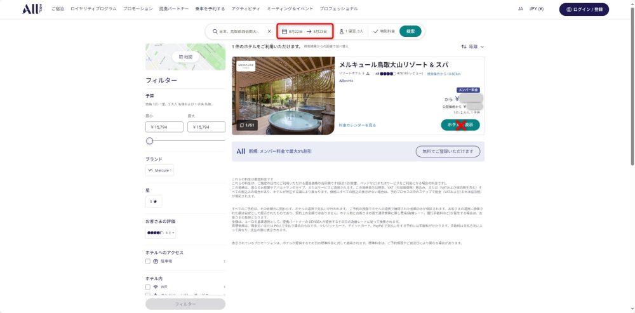The height and width of the screenshot is (313, 635).
Task: Click the sort arrows icon beside 距離
Action: [x=464, y=47]
